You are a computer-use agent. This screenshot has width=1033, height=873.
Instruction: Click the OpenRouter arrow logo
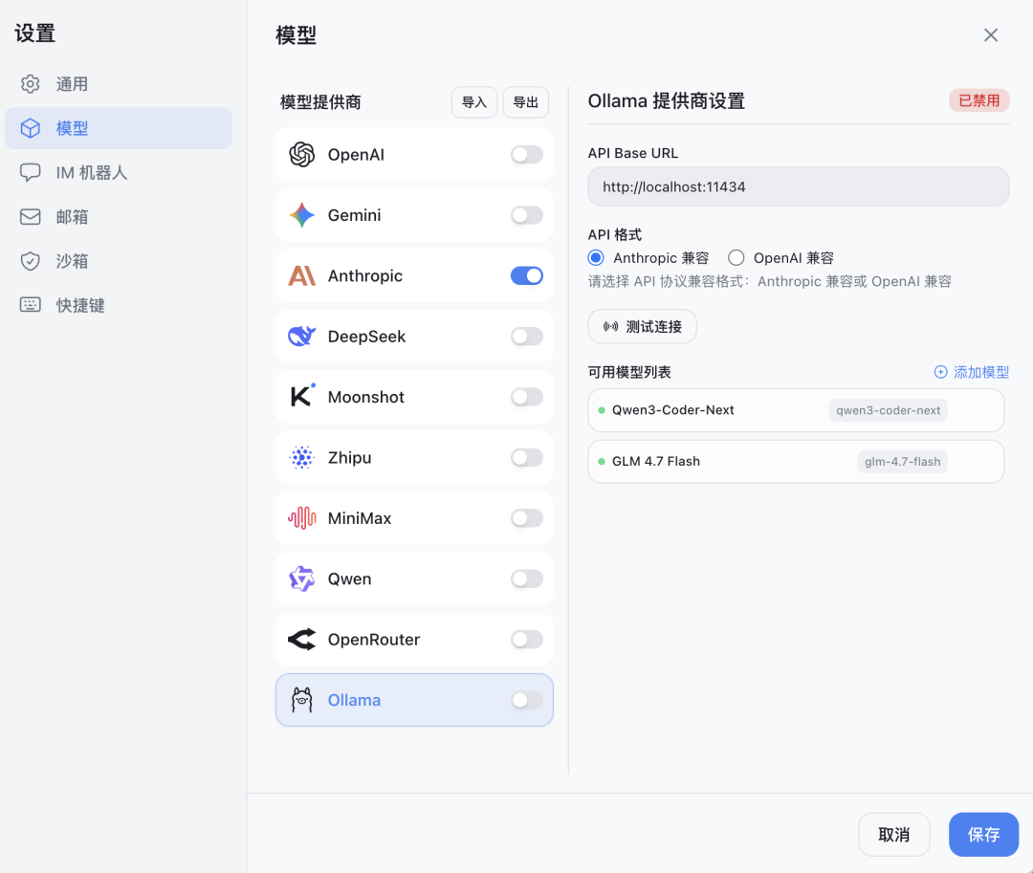coord(301,640)
